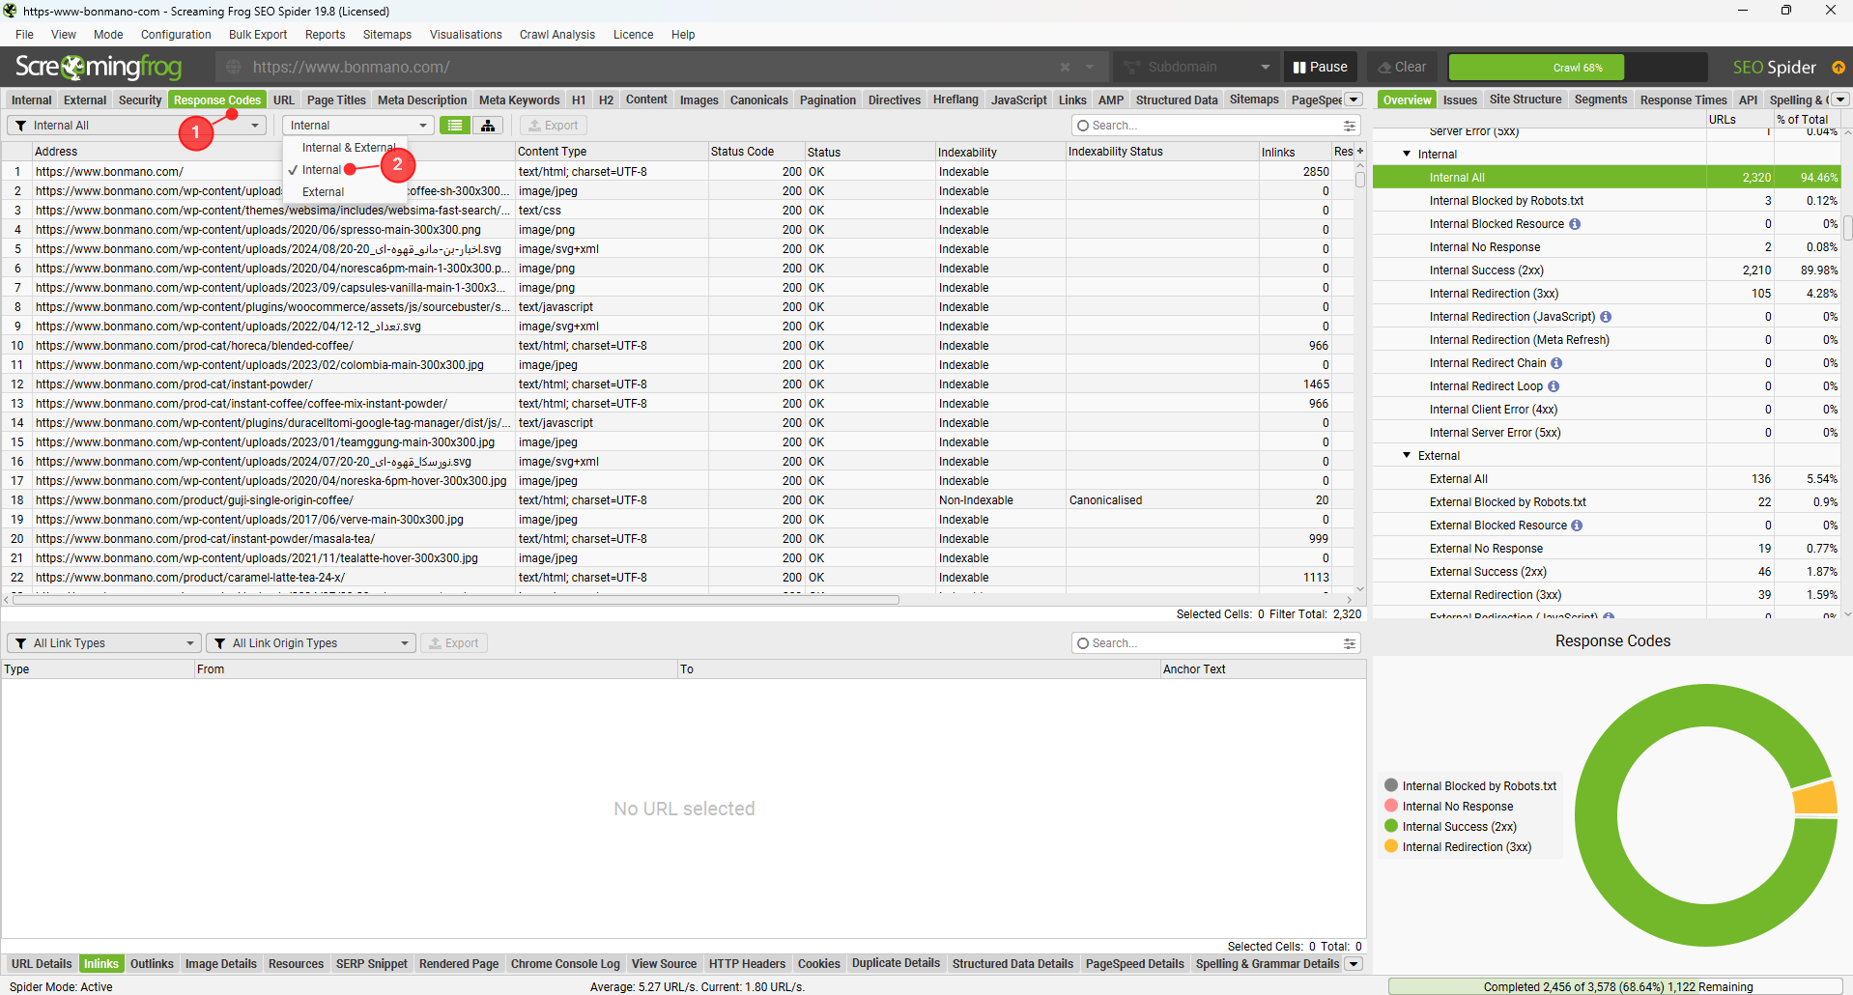Click the top table Search field

1208,126
